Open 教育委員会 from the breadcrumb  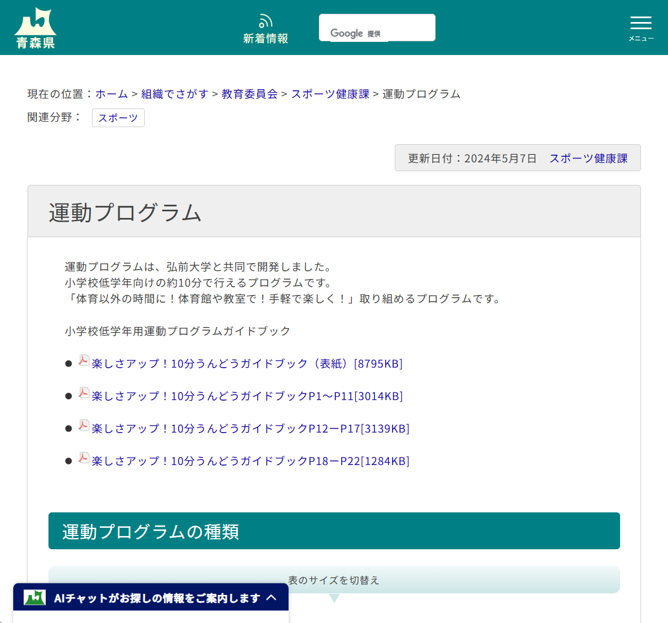[248, 94]
